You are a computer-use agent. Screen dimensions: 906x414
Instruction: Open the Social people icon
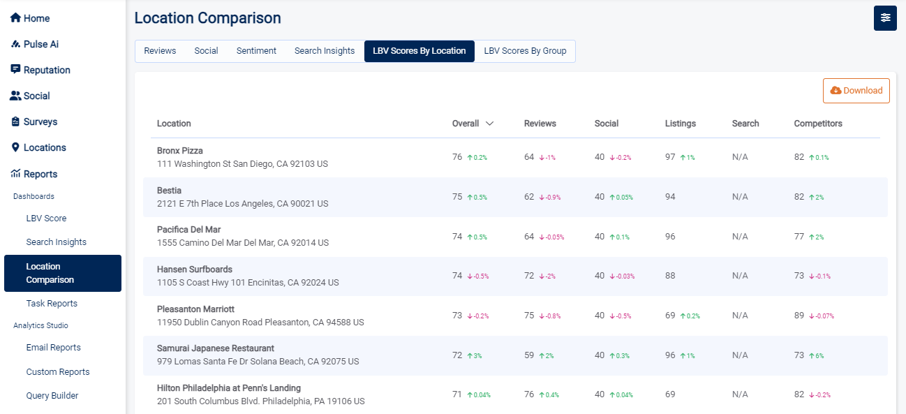[15, 96]
